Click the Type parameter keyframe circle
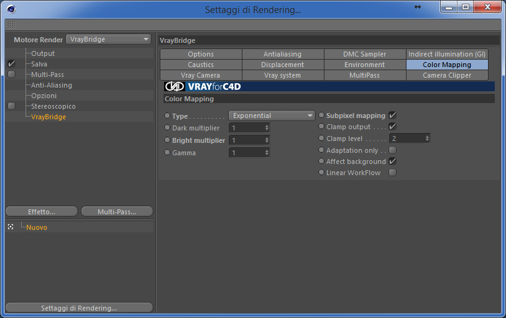This screenshot has width=506, height=318. click(x=167, y=116)
